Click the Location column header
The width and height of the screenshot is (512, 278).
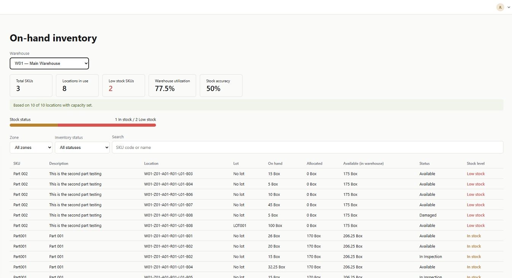(x=151, y=163)
